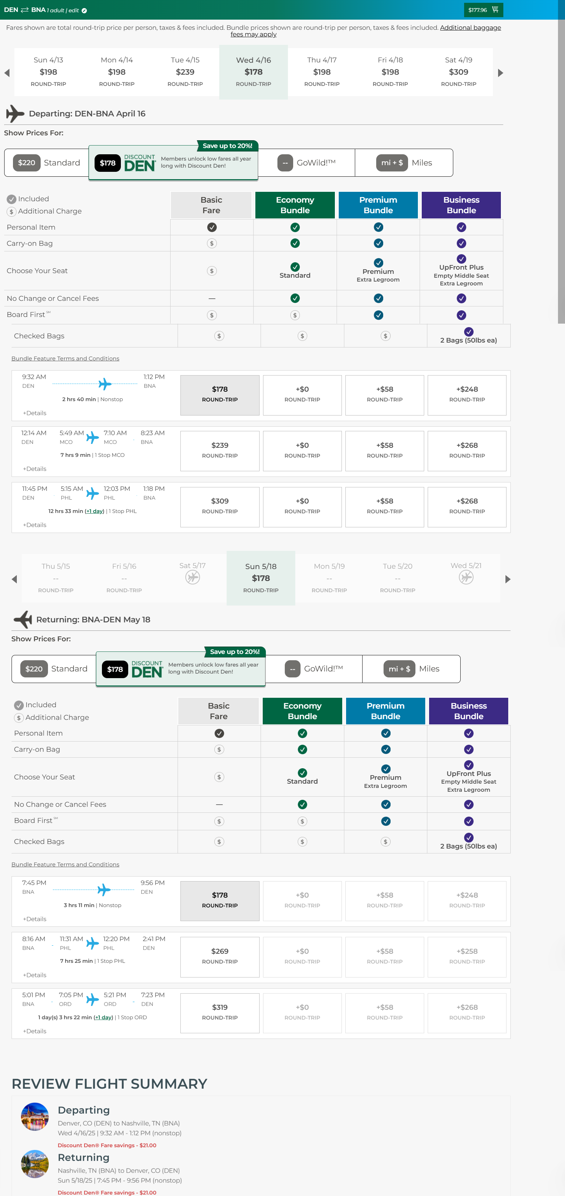Show earlier return dates with left arrow
The height and width of the screenshot is (1196, 565).
click(x=14, y=579)
